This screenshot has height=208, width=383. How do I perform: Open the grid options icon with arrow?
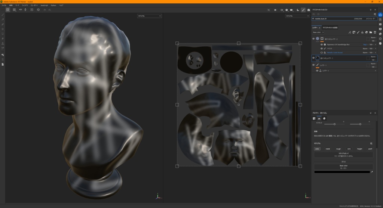click(15, 10)
